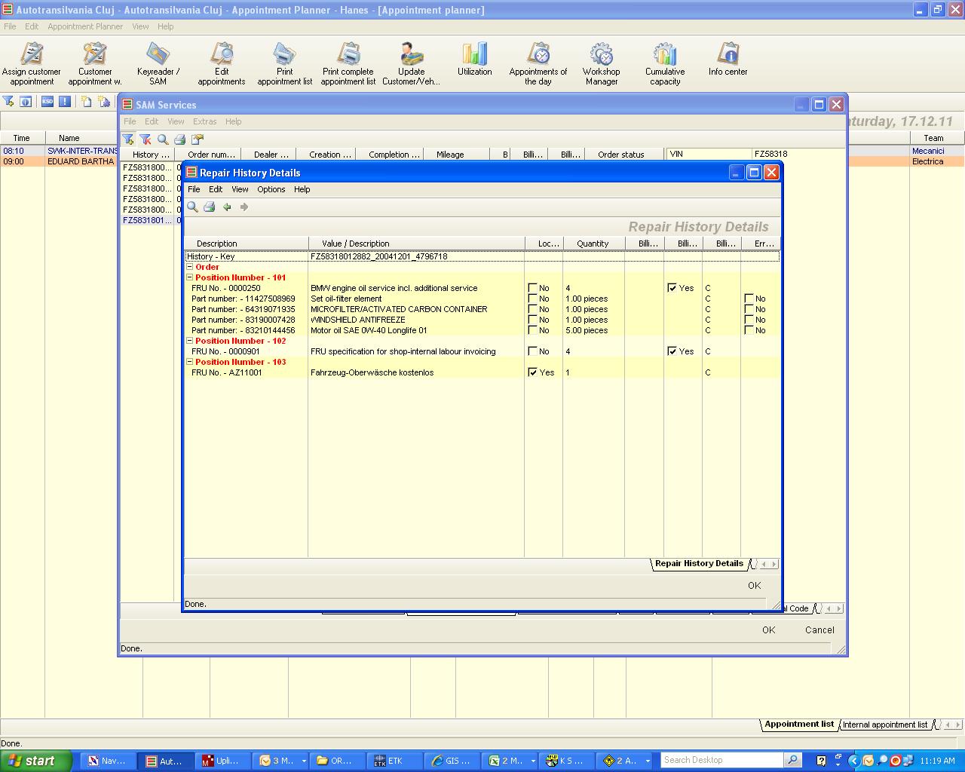This screenshot has height=772, width=965.
Task: Click the remove-filter icon in SAM Services toolbar
Action: [x=146, y=139]
